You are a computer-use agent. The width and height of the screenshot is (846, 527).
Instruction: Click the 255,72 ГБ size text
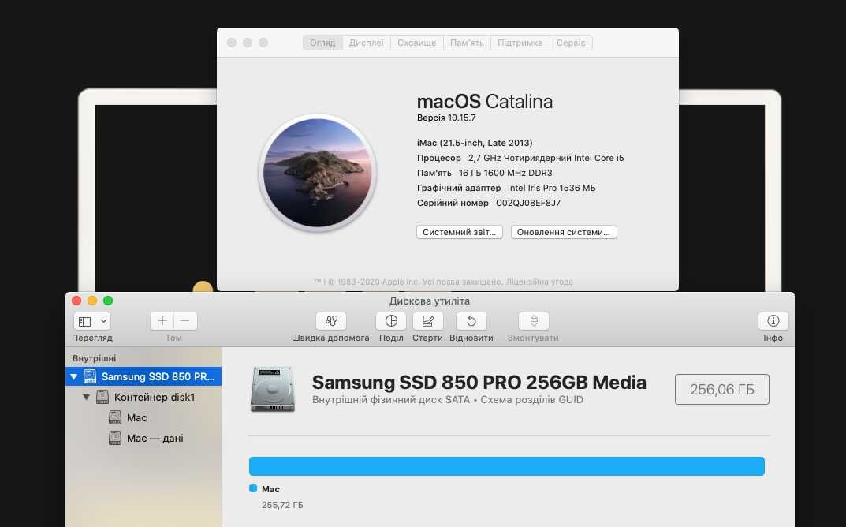[x=282, y=505]
